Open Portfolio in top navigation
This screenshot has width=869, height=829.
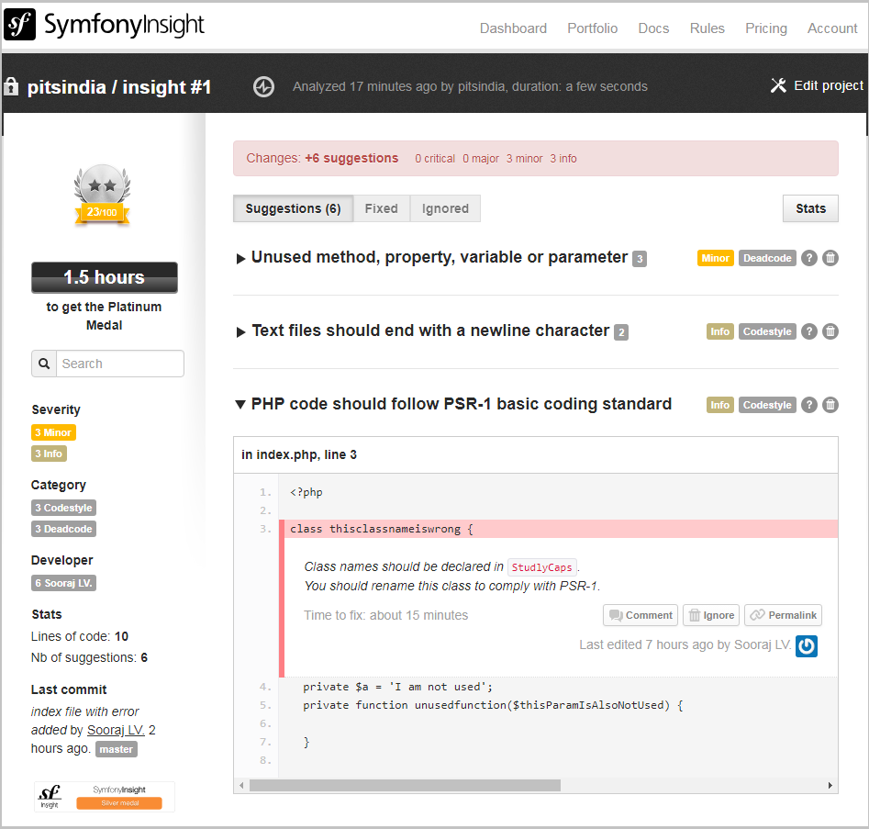click(593, 28)
